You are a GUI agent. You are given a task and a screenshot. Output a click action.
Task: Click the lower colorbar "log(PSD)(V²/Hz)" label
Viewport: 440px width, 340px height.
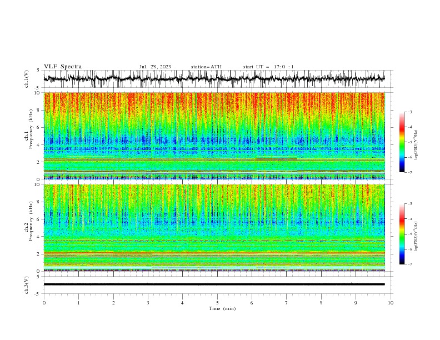[416, 237]
